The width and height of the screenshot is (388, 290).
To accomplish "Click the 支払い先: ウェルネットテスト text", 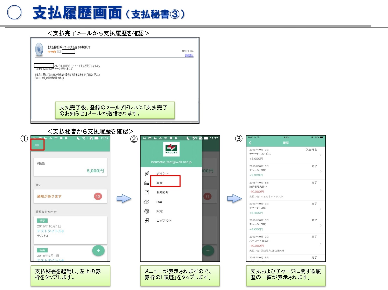I will pos(266,196).
